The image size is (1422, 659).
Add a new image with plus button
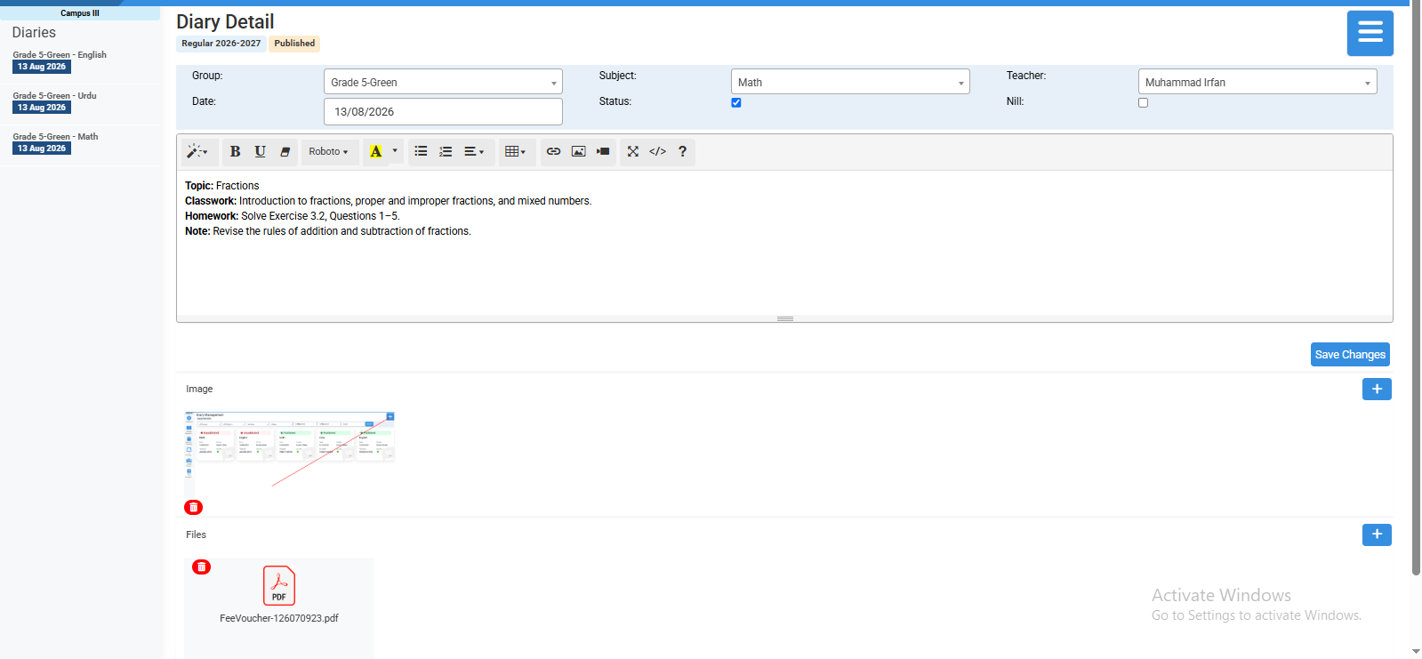[1377, 389]
